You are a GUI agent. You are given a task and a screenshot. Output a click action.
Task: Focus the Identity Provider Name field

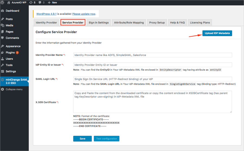tap(152, 55)
